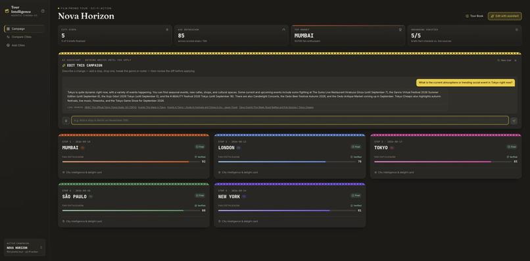Open the Tokyo city card title
Screen dimensions: 530x261
pyautogui.click(x=381, y=148)
